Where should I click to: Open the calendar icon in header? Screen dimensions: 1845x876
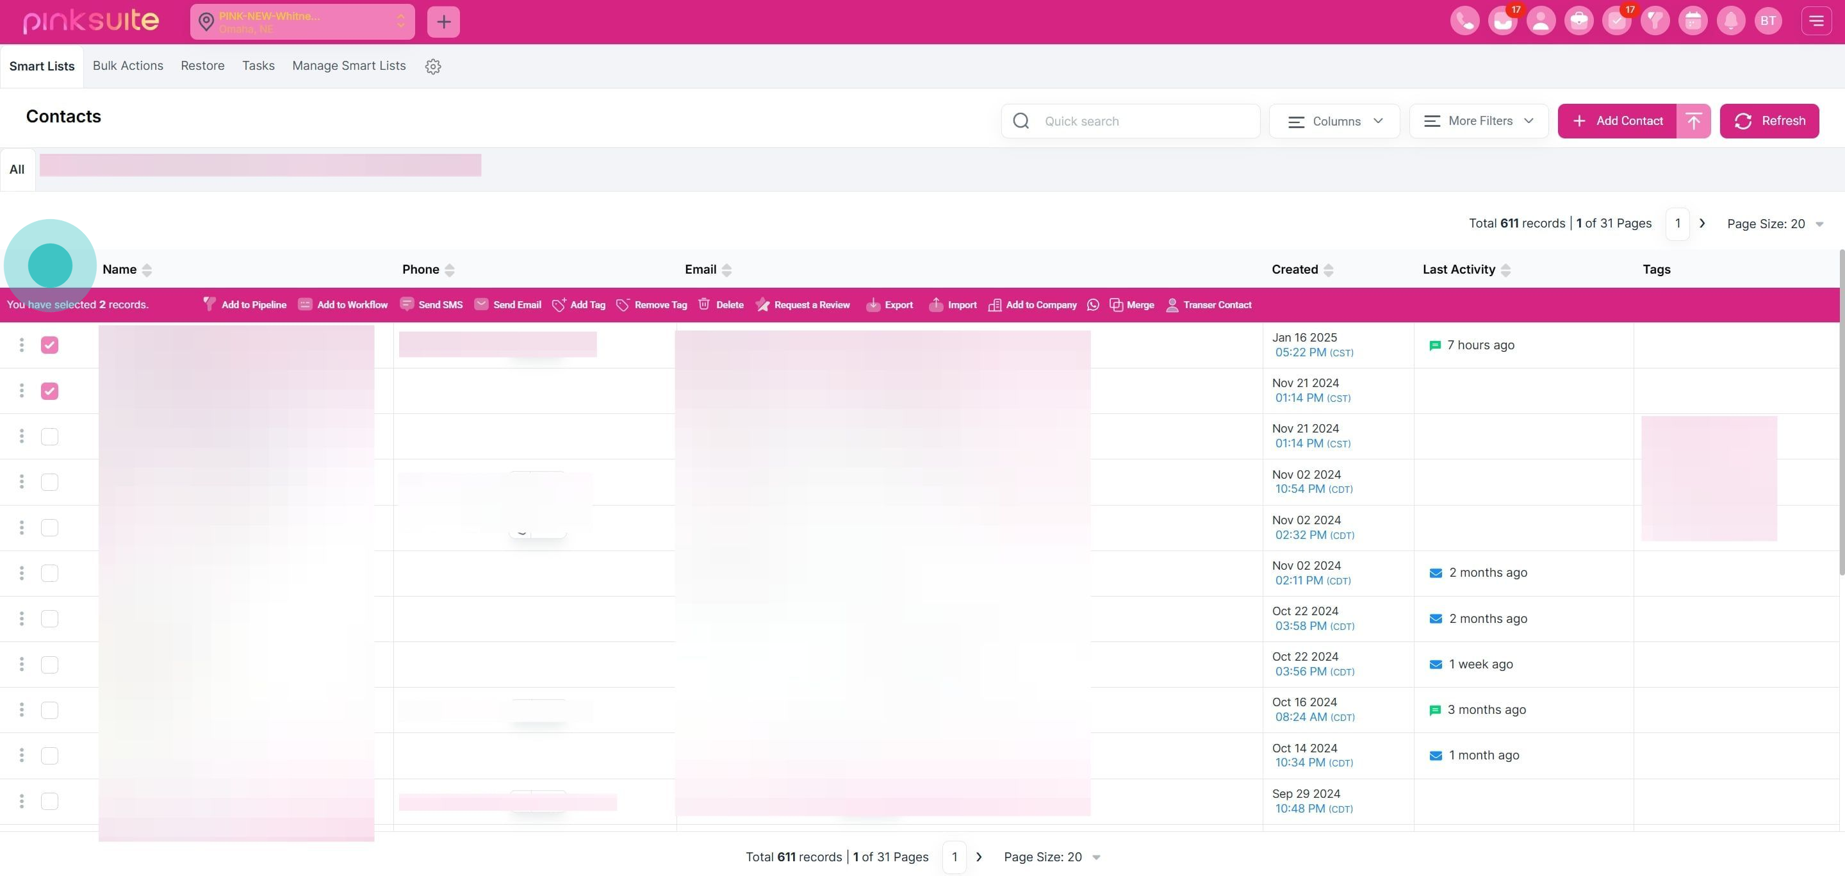1693,21
